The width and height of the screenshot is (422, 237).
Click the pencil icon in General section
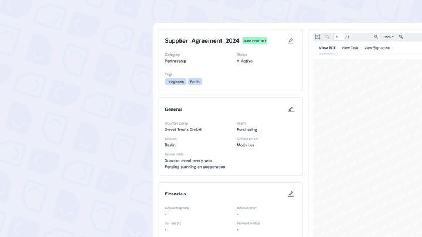tap(291, 109)
